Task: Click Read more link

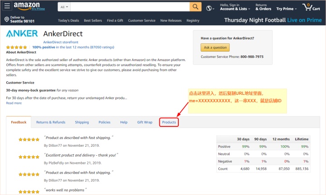Action: [14, 103]
